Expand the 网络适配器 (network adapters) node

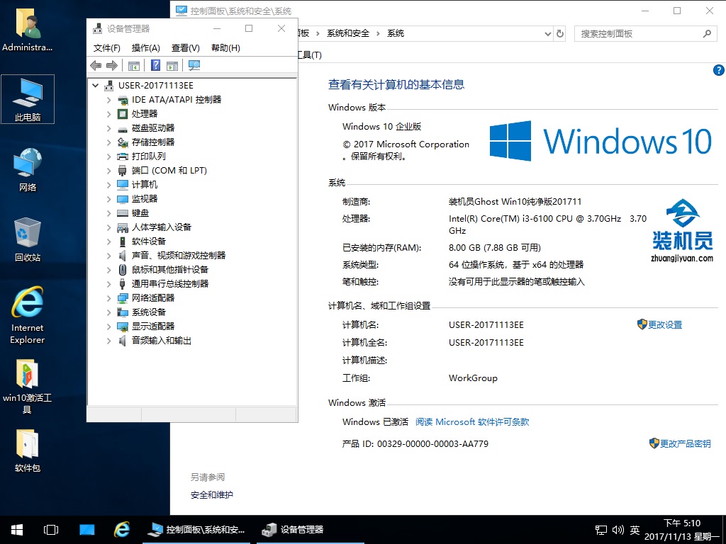pyautogui.click(x=108, y=298)
